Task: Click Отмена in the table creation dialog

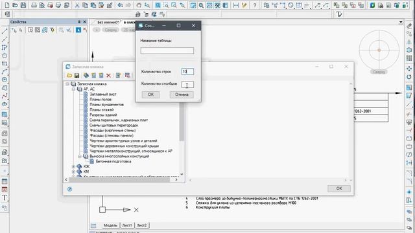Action: click(x=182, y=94)
